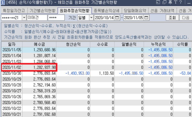Image resolution: width=192 pixels, height=117 pixels.
Task: Click deposit value 2,768,319.20
Action: (x=44, y=91)
